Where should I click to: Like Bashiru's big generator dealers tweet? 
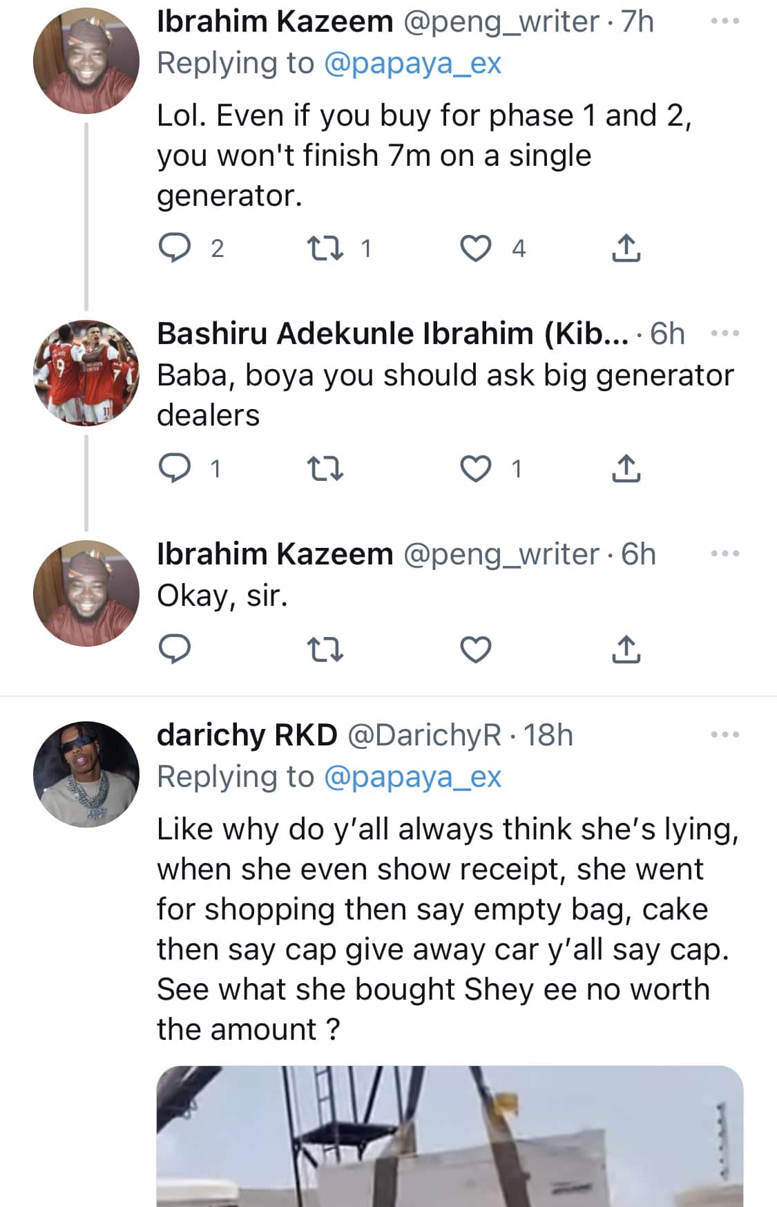click(x=475, y=469)
